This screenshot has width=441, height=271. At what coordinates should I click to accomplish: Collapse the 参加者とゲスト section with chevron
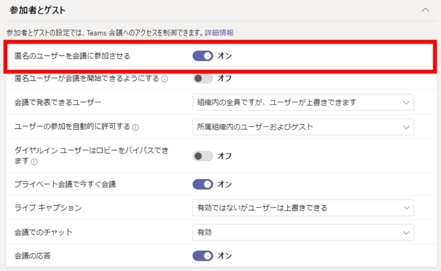click(x=425, y=10)
